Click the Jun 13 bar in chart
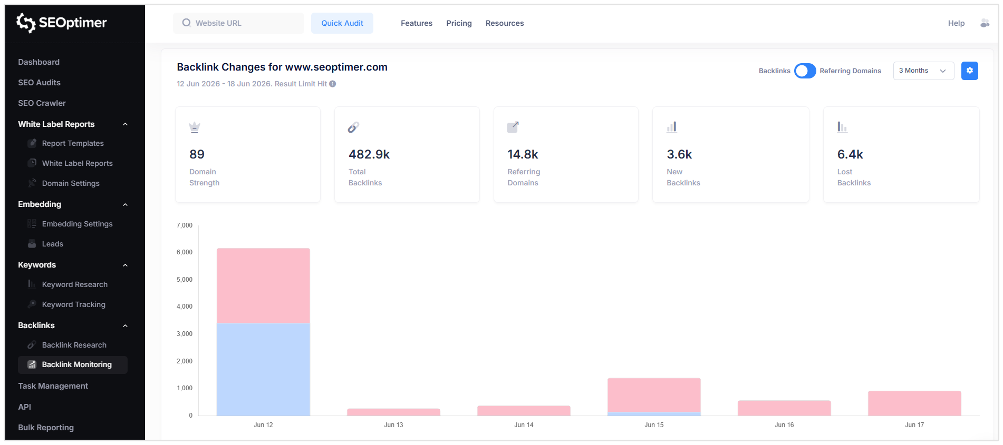 (x=393, y=412)
